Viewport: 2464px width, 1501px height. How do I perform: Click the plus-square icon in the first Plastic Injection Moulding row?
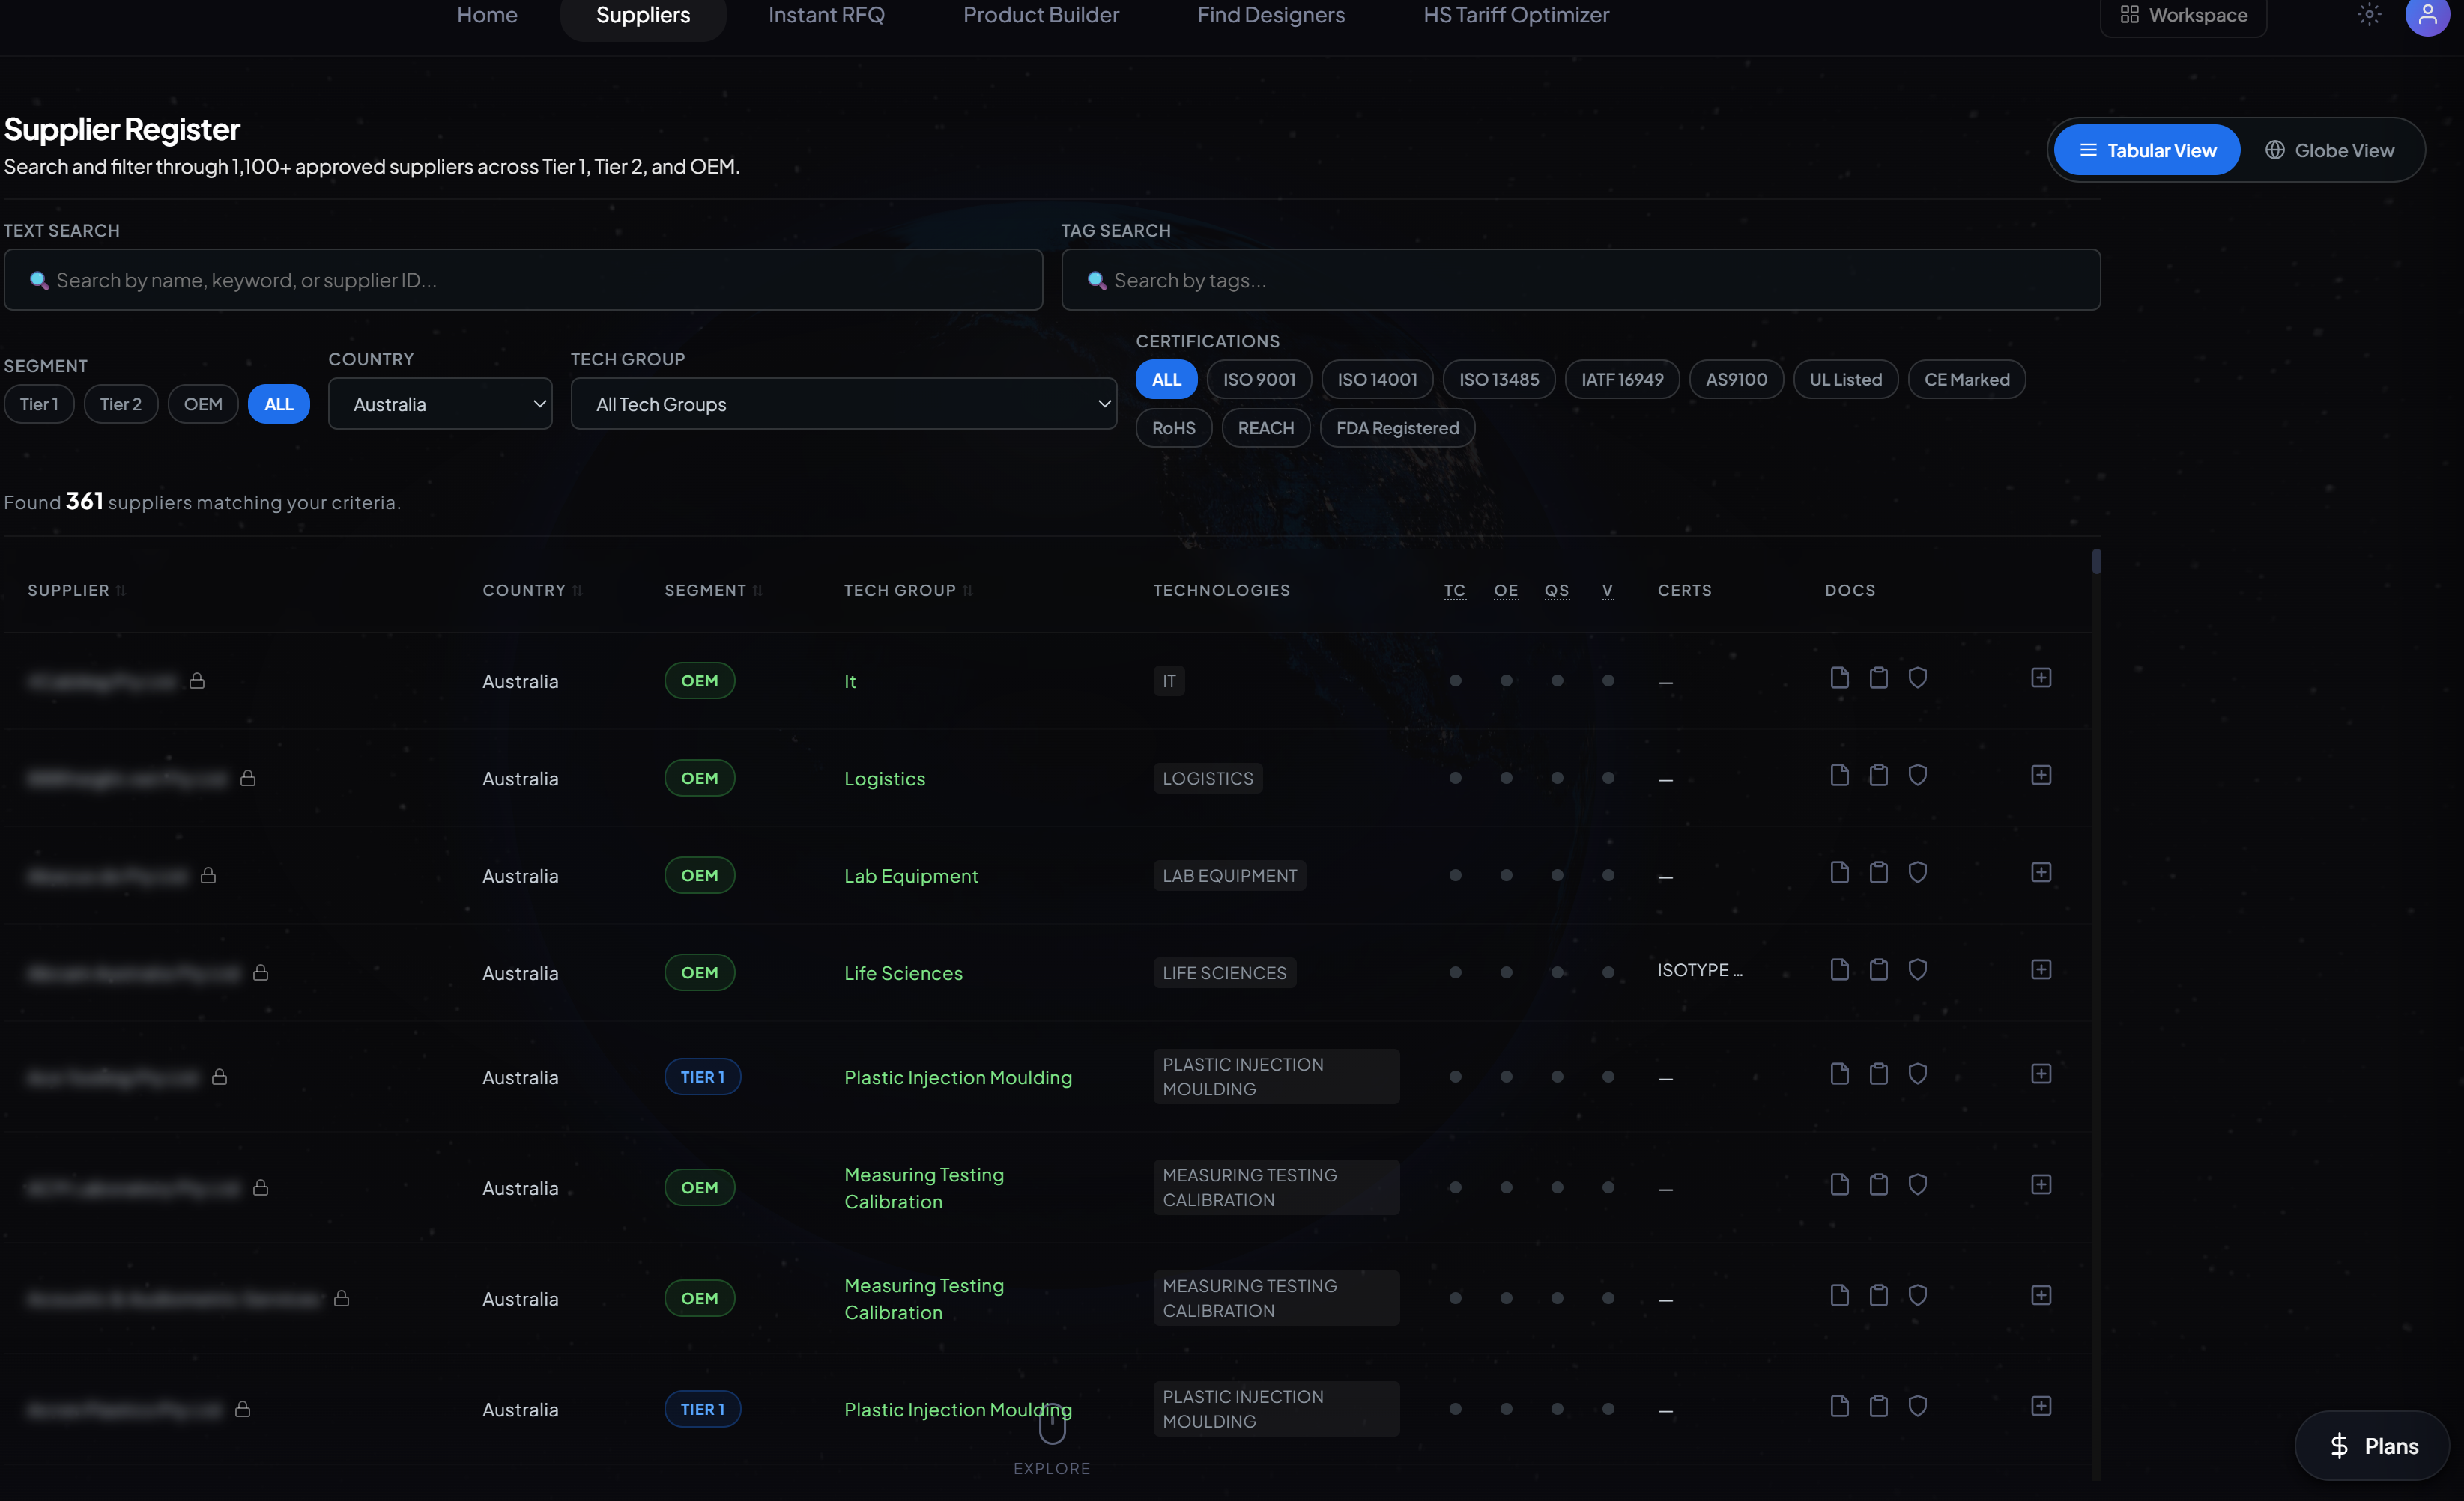click(x=2041, y=1074)
